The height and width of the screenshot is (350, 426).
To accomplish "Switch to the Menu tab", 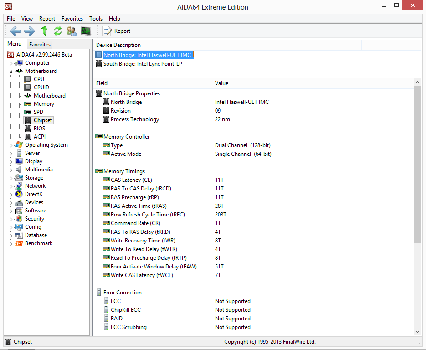I will pos(15,44).
